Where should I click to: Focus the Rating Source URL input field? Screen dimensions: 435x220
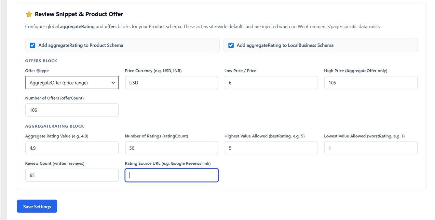pyautogui.click(x=171, y=175)
